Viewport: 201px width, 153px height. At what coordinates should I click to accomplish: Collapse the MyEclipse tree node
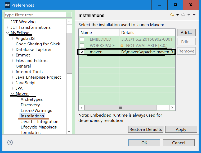click(7, 33)
